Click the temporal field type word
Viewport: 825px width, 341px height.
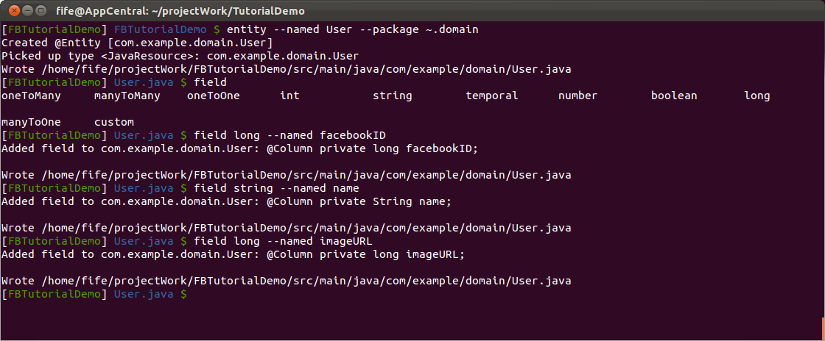pyautogui.click(x=492, y=96)
